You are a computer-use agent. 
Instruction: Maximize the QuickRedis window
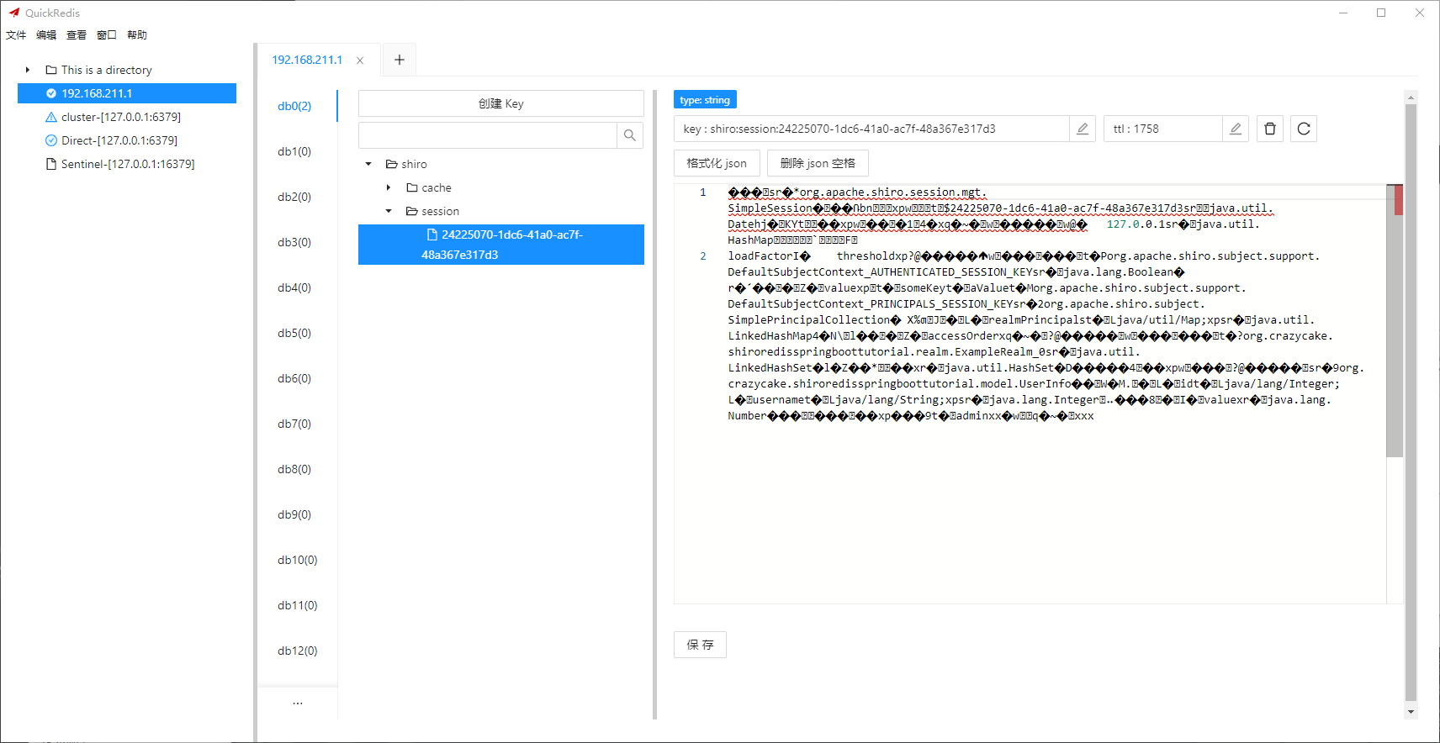point(1381,13)
